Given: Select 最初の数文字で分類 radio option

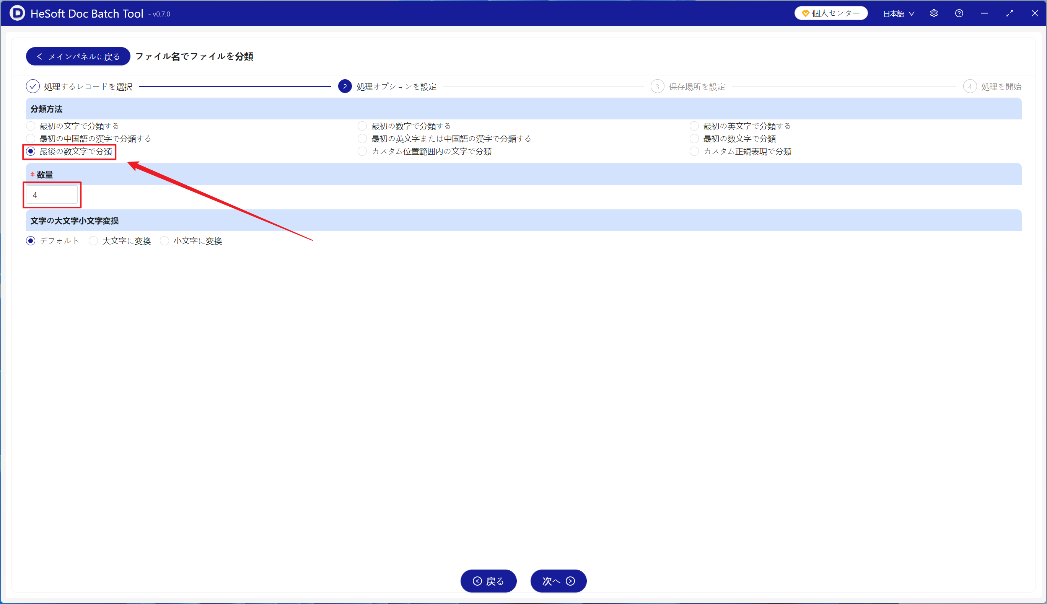Looking at the screenshot, I should 733,139.
